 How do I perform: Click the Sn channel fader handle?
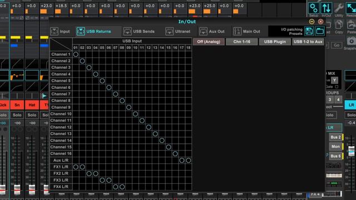[17, 189]
